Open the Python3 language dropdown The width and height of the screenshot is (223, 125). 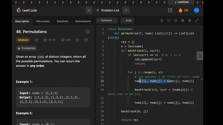[107, 20]
